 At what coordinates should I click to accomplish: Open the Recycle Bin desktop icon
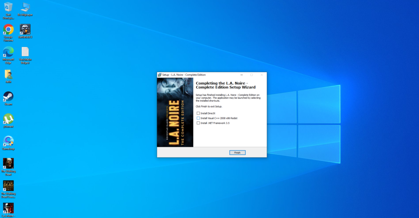(8, 10)
